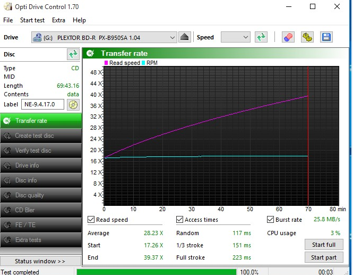Refresh disc info with the green arrows icon
Image resolution: width=353 pixels, height=275 pixels.
(73, 54)
